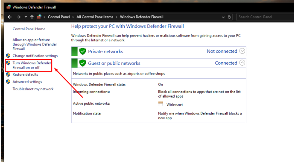The width and height of the screenshot is (295, 164).
Task: Click the Wirelessnet network bench icon
Action: pyautogui.click(x=161, y=104)
